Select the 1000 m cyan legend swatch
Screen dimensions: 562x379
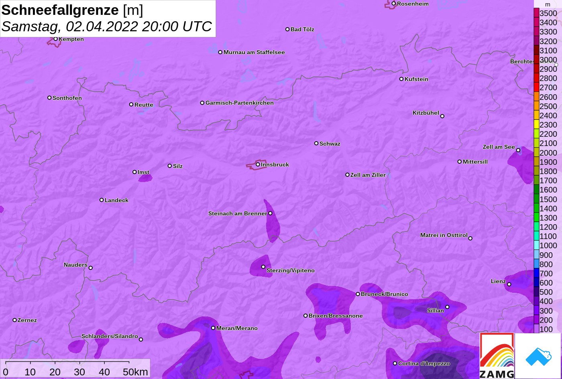pyautogui.click(x=536, y=245)
